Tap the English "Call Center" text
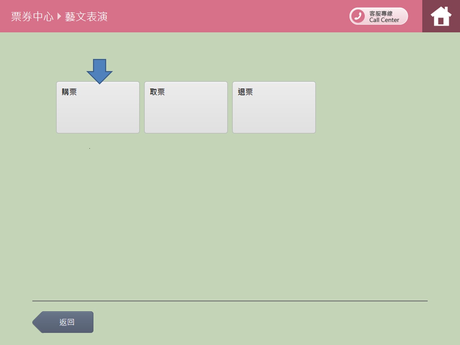Image resolution: width=460 pixels, height=345 pixels. (x=384, y=20)
